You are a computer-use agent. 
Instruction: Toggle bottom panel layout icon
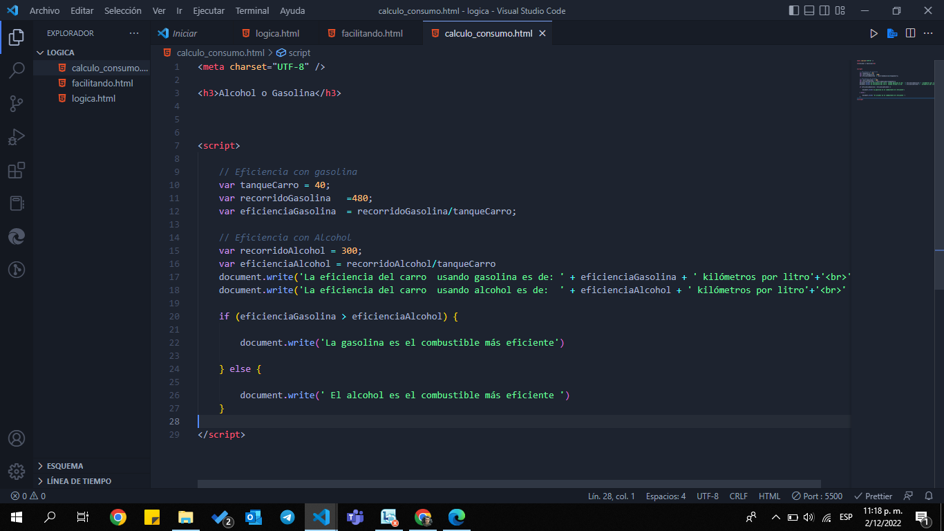tap(809, 11)
